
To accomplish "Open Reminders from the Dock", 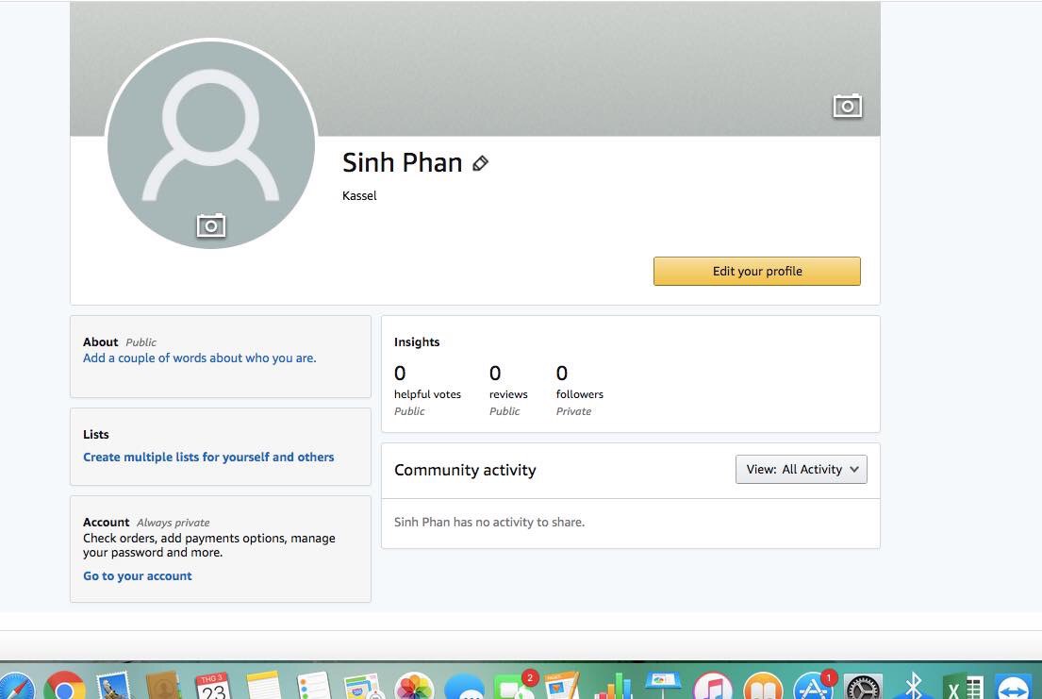I will tap(314, 687).
